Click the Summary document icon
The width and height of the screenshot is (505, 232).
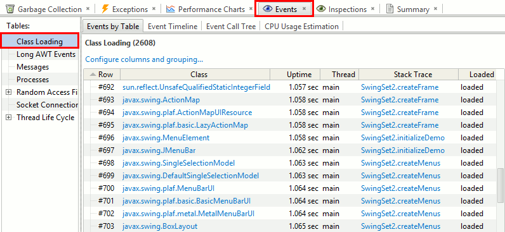point(390,9)
